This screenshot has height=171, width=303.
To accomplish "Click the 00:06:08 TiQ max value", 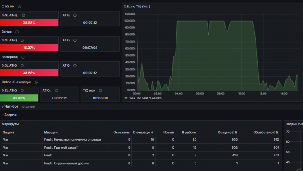I will pos(100,98).
